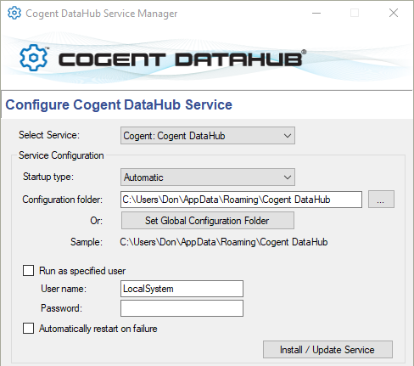This screenshot has width=414, height=366.
Task: Expand the Startup type combo box
Action: point(208,177)
